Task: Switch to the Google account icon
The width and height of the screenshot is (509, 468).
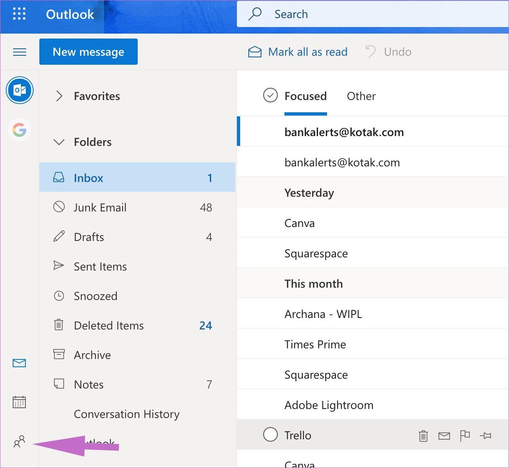Action: (x=20, y=130)
